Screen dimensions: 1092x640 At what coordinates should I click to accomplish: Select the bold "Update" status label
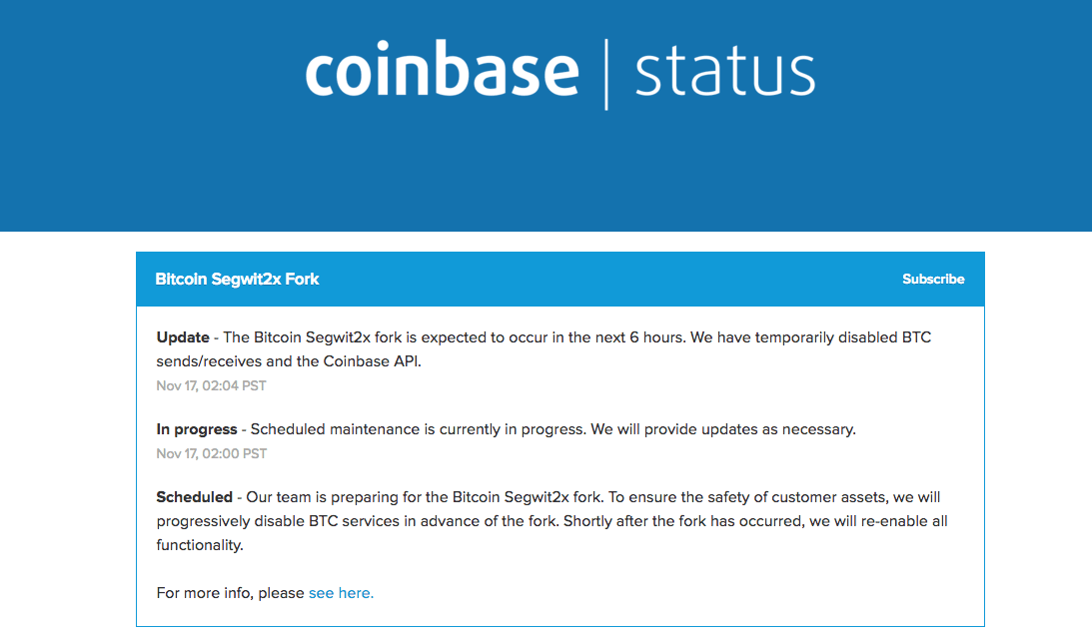tap(183, 337)
